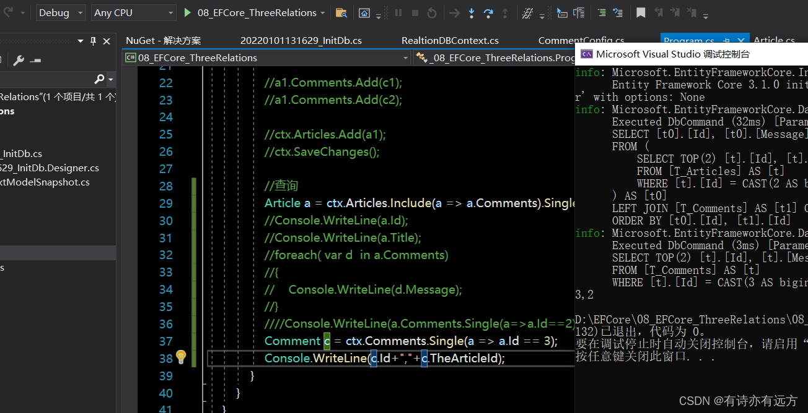
Task: Click the Stop debugging square icon
Action: (x=415, y=12)
